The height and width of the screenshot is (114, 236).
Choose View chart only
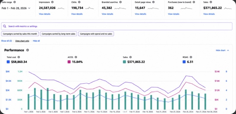coord(22,41)
